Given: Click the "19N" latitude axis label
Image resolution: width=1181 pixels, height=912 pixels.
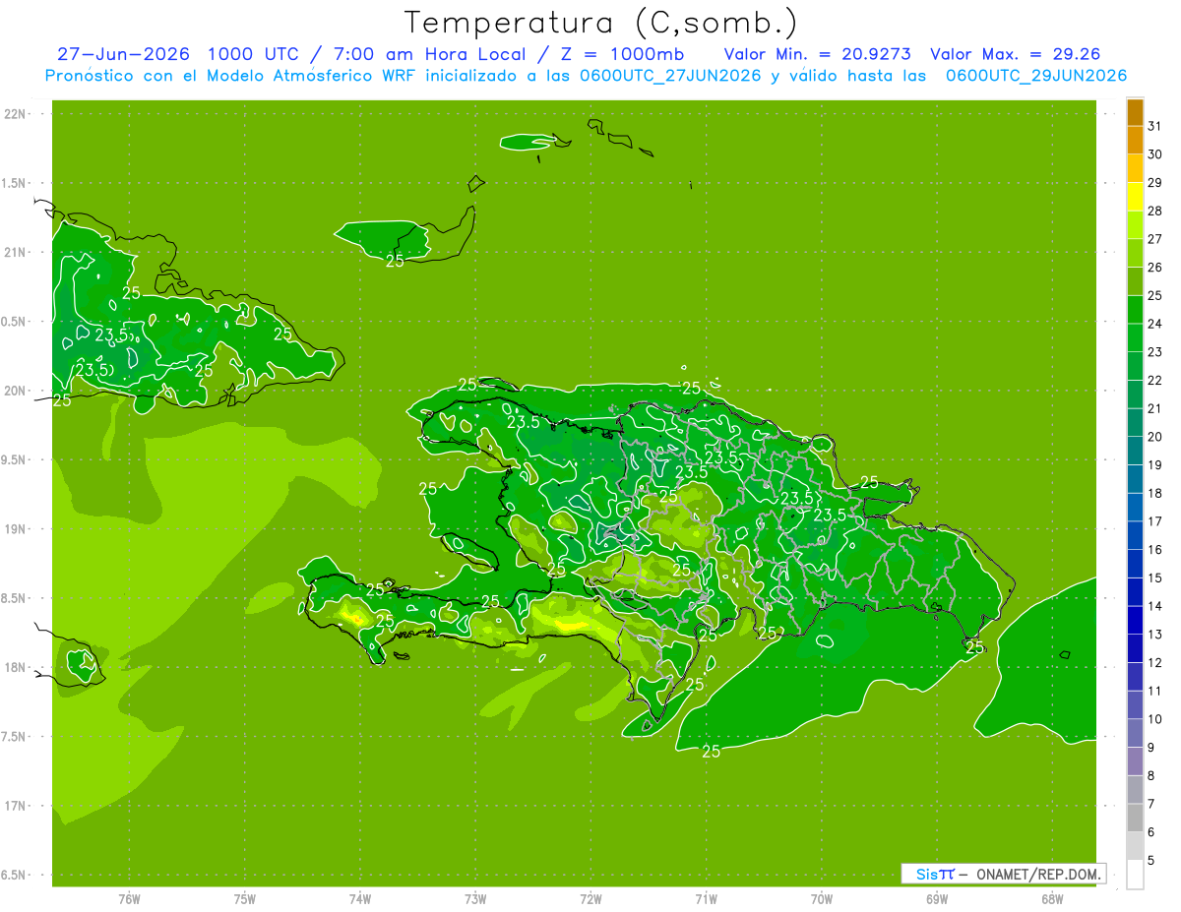Looking at the screenshot, I should [17, 529].
